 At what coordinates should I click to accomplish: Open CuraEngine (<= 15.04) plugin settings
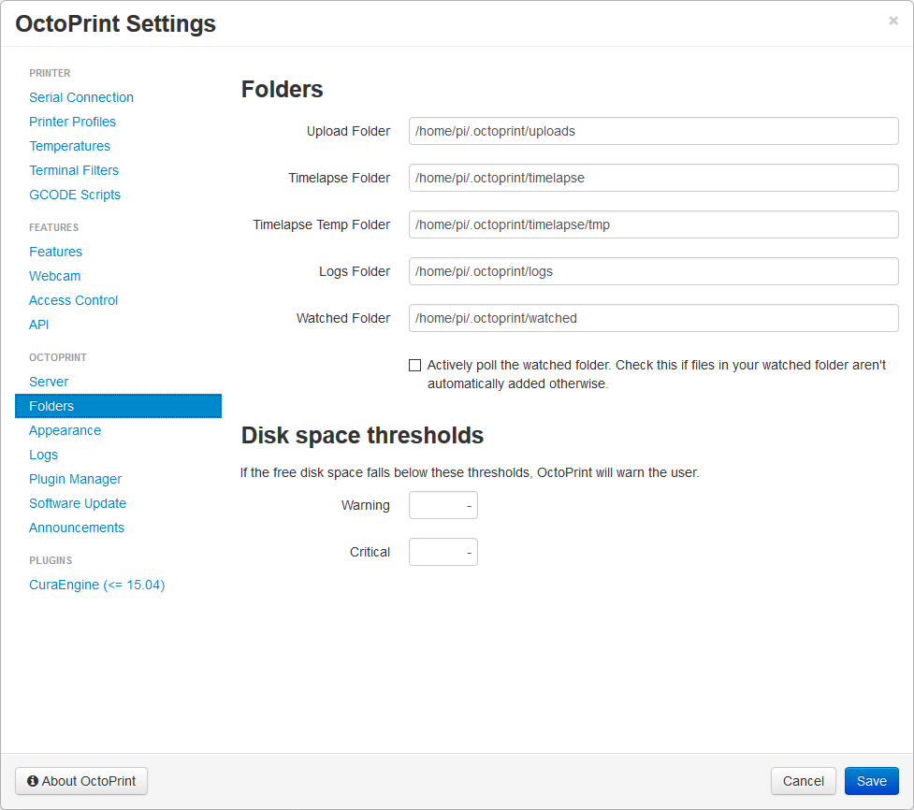click(x=96, y=586)
